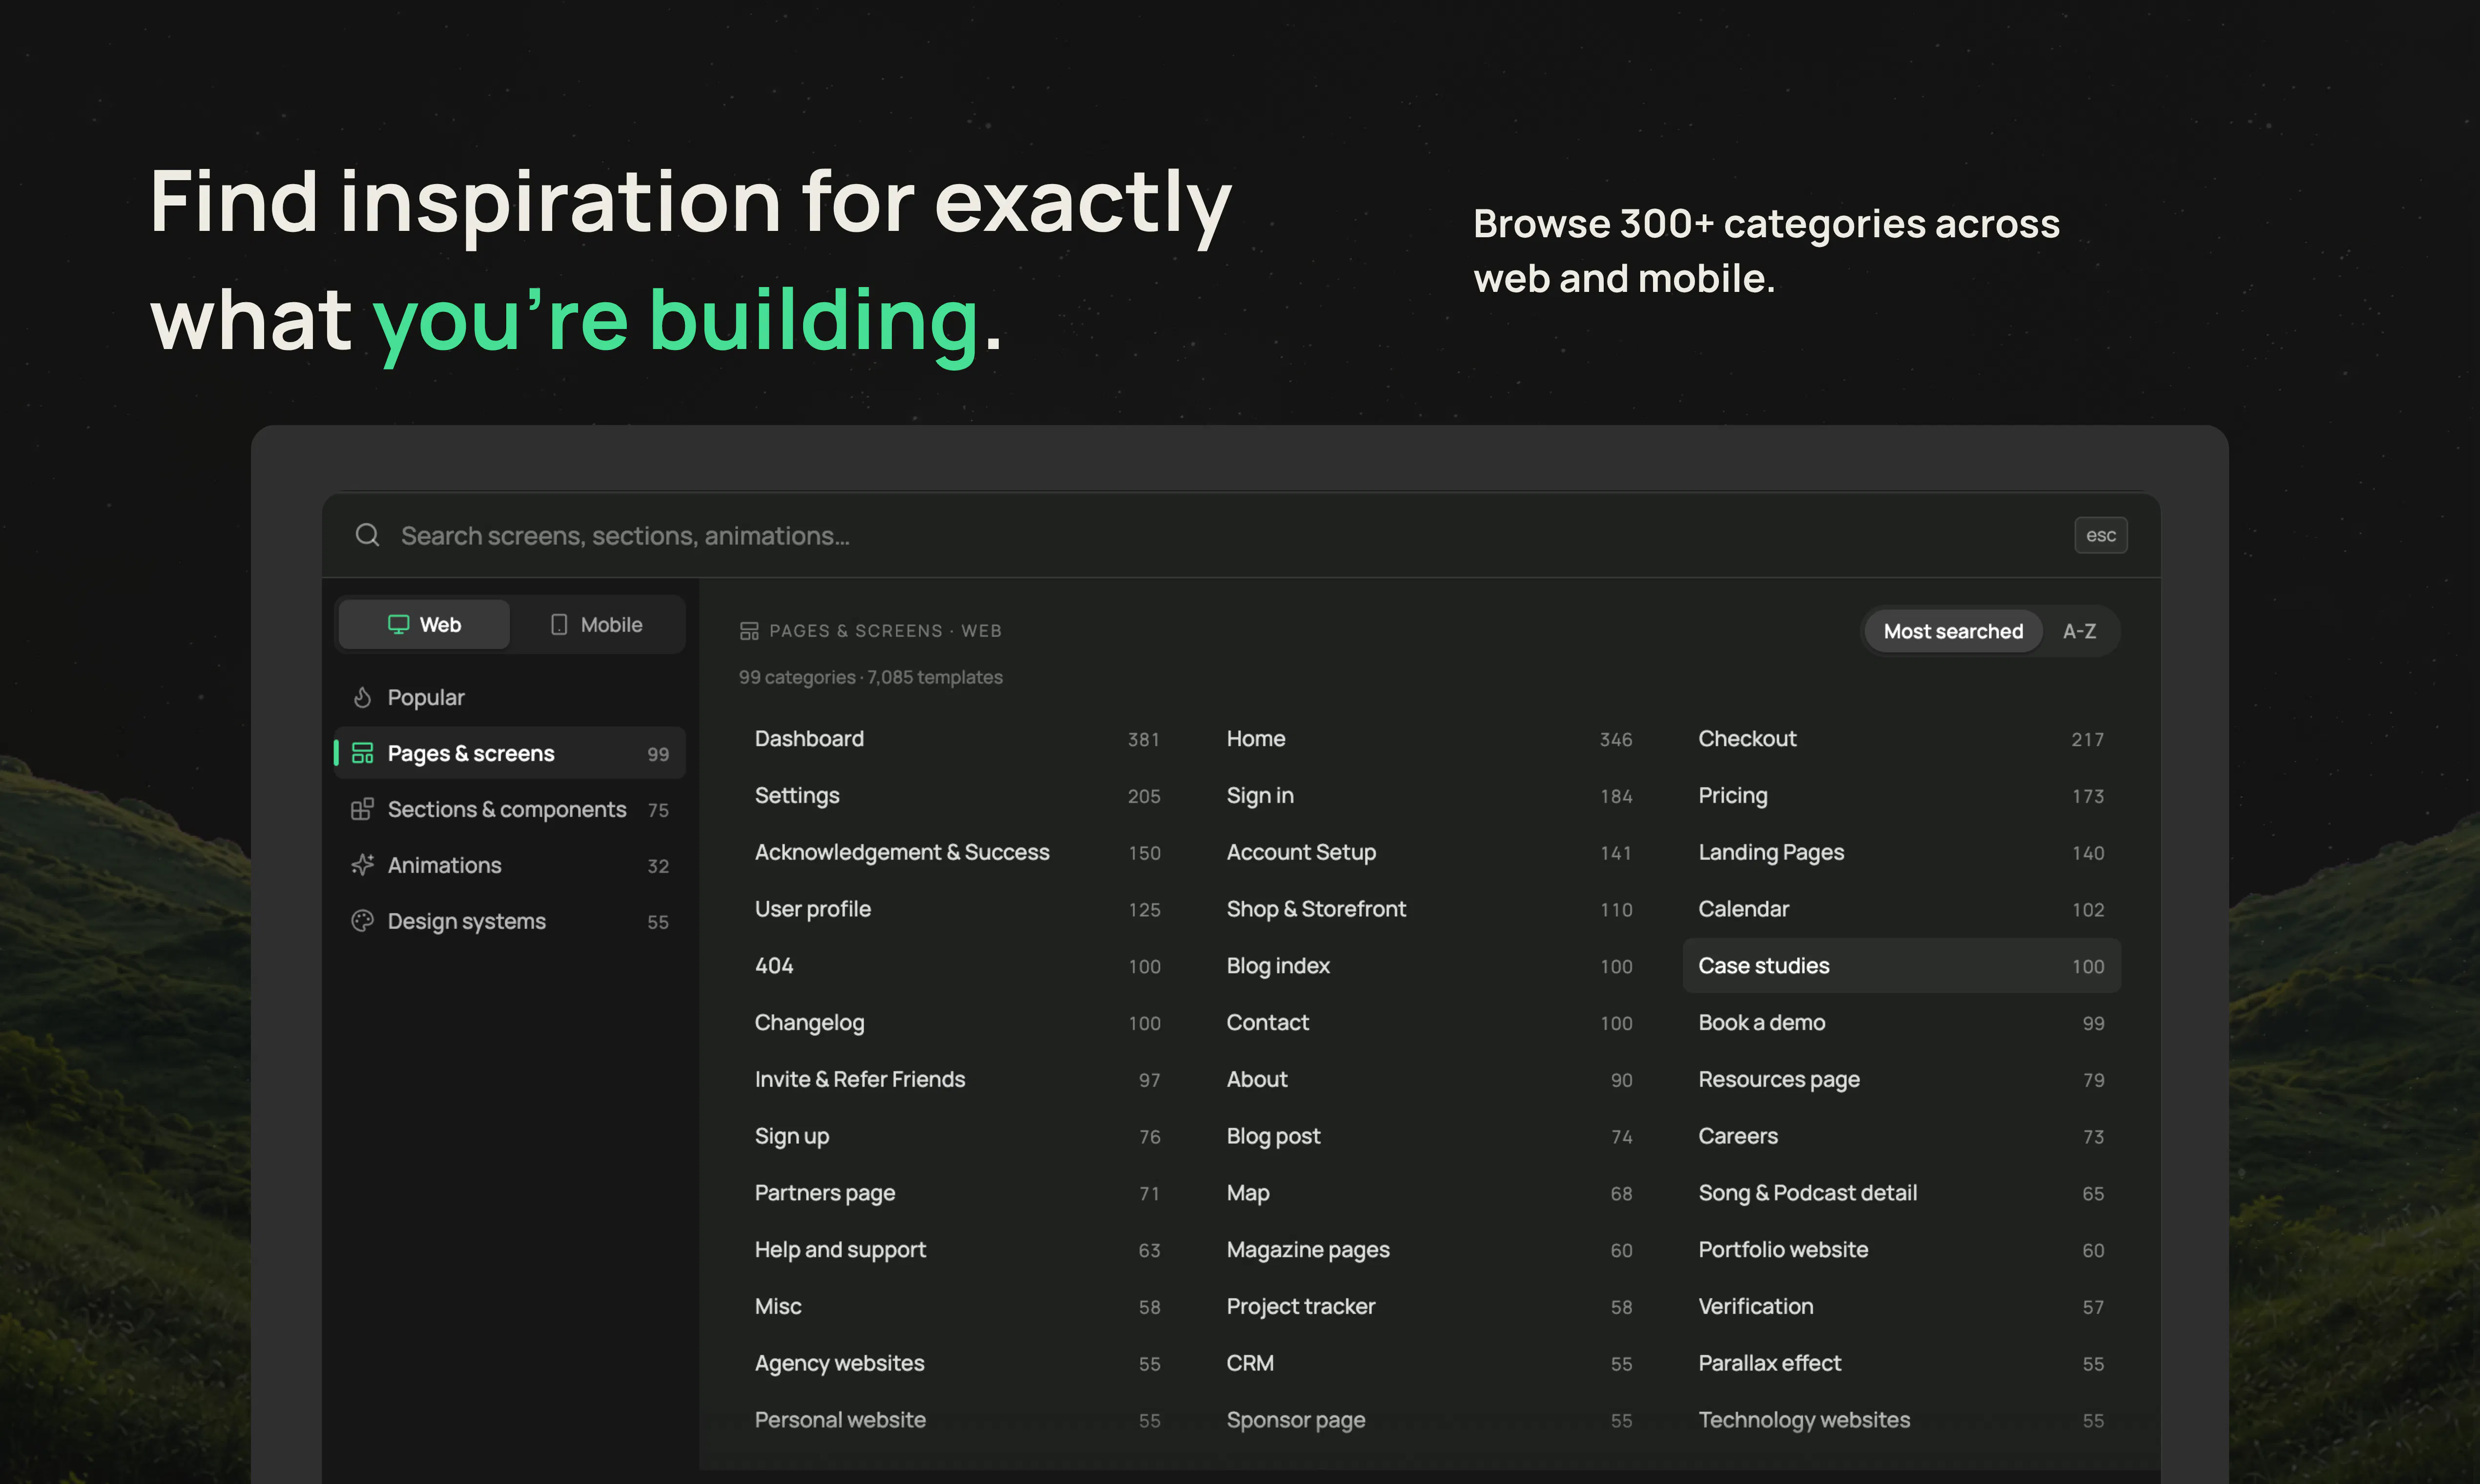Image resolution: width=2480 pixels, height=1484 pixels.
Task: Click the layout icon beside Pages & screens
Action: (362, 753)
